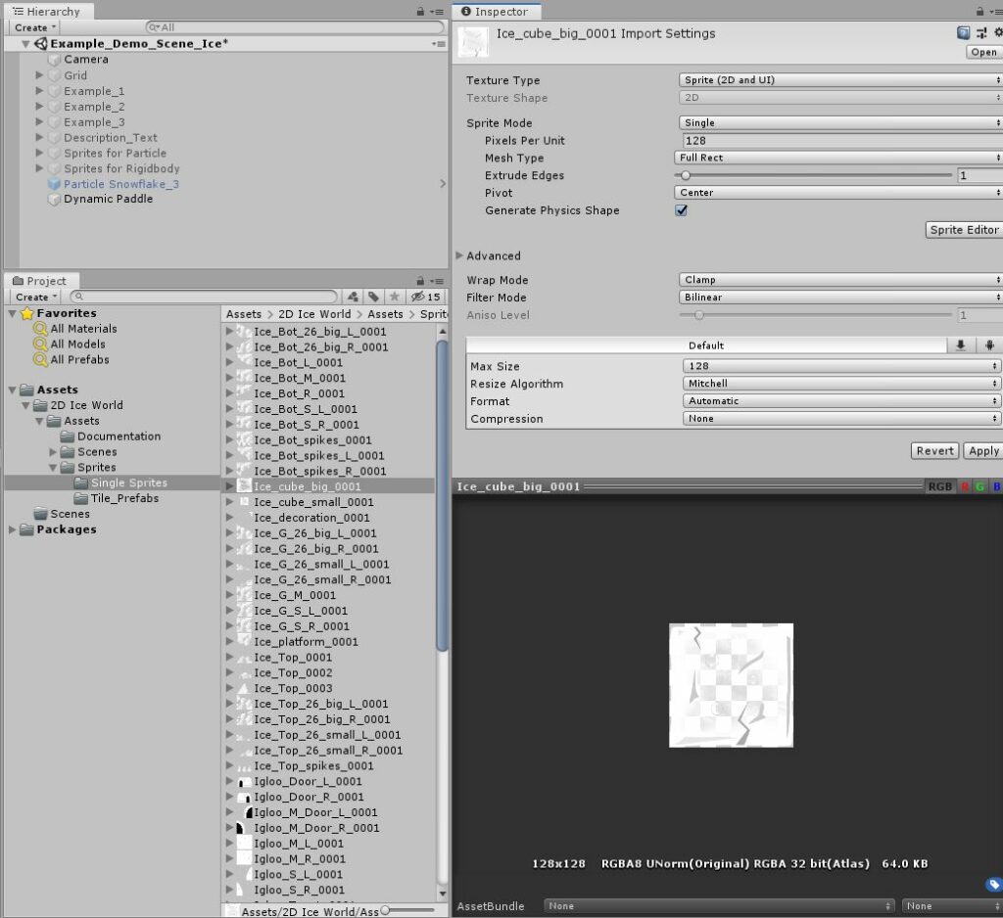
Task: Select the Android platform override tab icon
Action: tap(989, 345)
